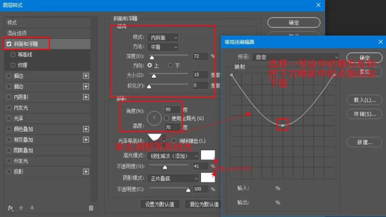Click the 深度 slider handle
The height and width of the screenshot is (217, 386).
pyautogui.click(x=152, y=58)
